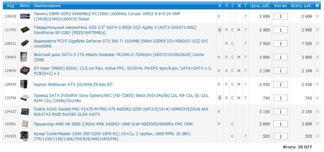Open the Corsair XMS3 DDR3 memory link

107,17
